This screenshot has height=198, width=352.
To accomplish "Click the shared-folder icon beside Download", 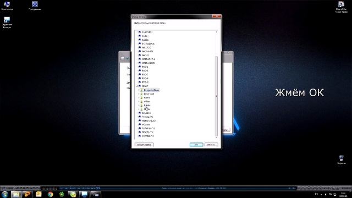I will coord(141,94).
